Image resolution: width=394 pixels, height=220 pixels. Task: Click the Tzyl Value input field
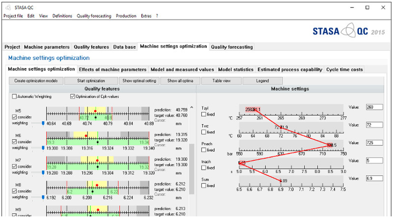pos(374,107)
